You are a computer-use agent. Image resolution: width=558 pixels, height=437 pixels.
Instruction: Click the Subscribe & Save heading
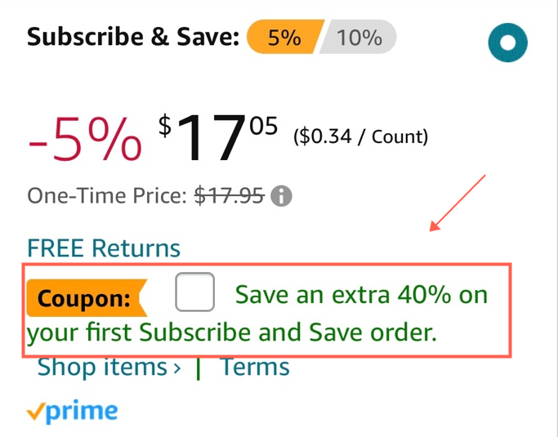pos(133,38)
